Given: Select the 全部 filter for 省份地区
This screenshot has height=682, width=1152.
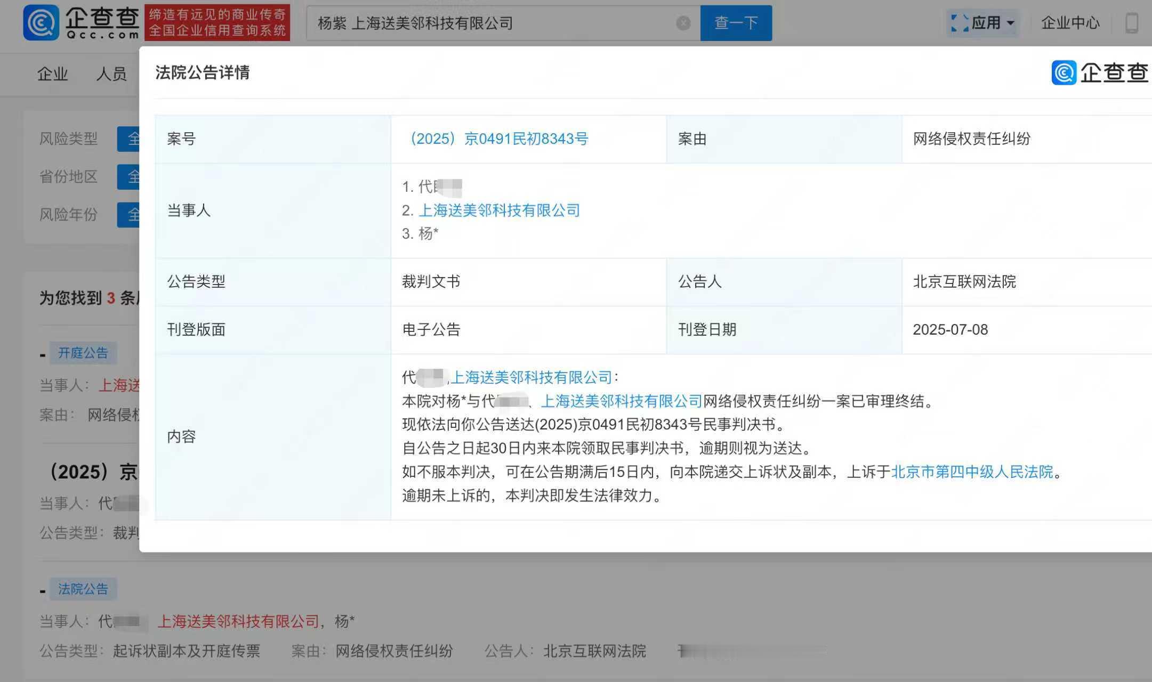Looking at the screenshot, I should click(129, 176).
